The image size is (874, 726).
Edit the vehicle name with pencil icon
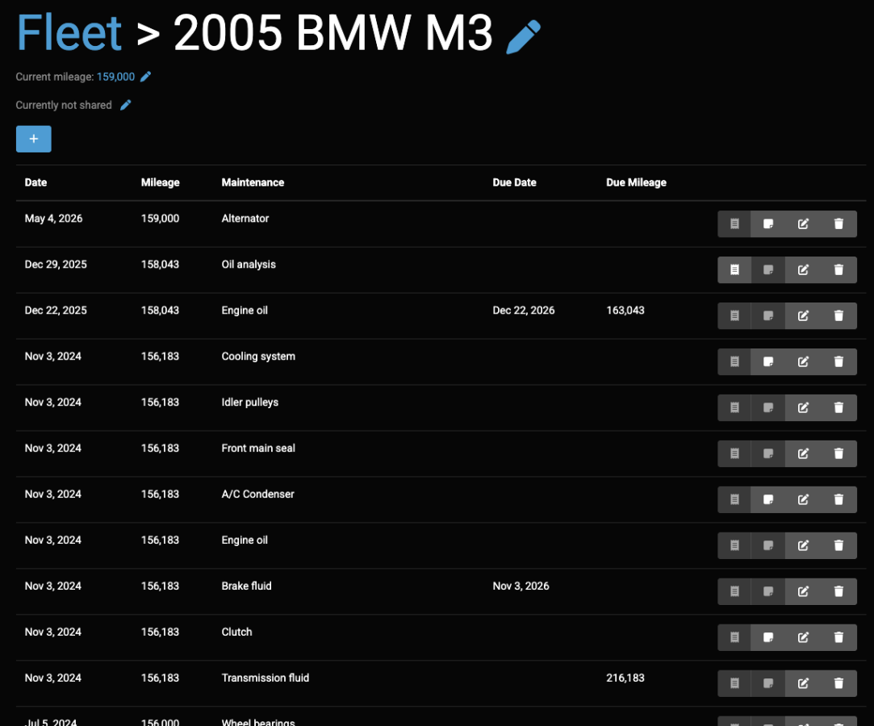(x=524, y=37)
